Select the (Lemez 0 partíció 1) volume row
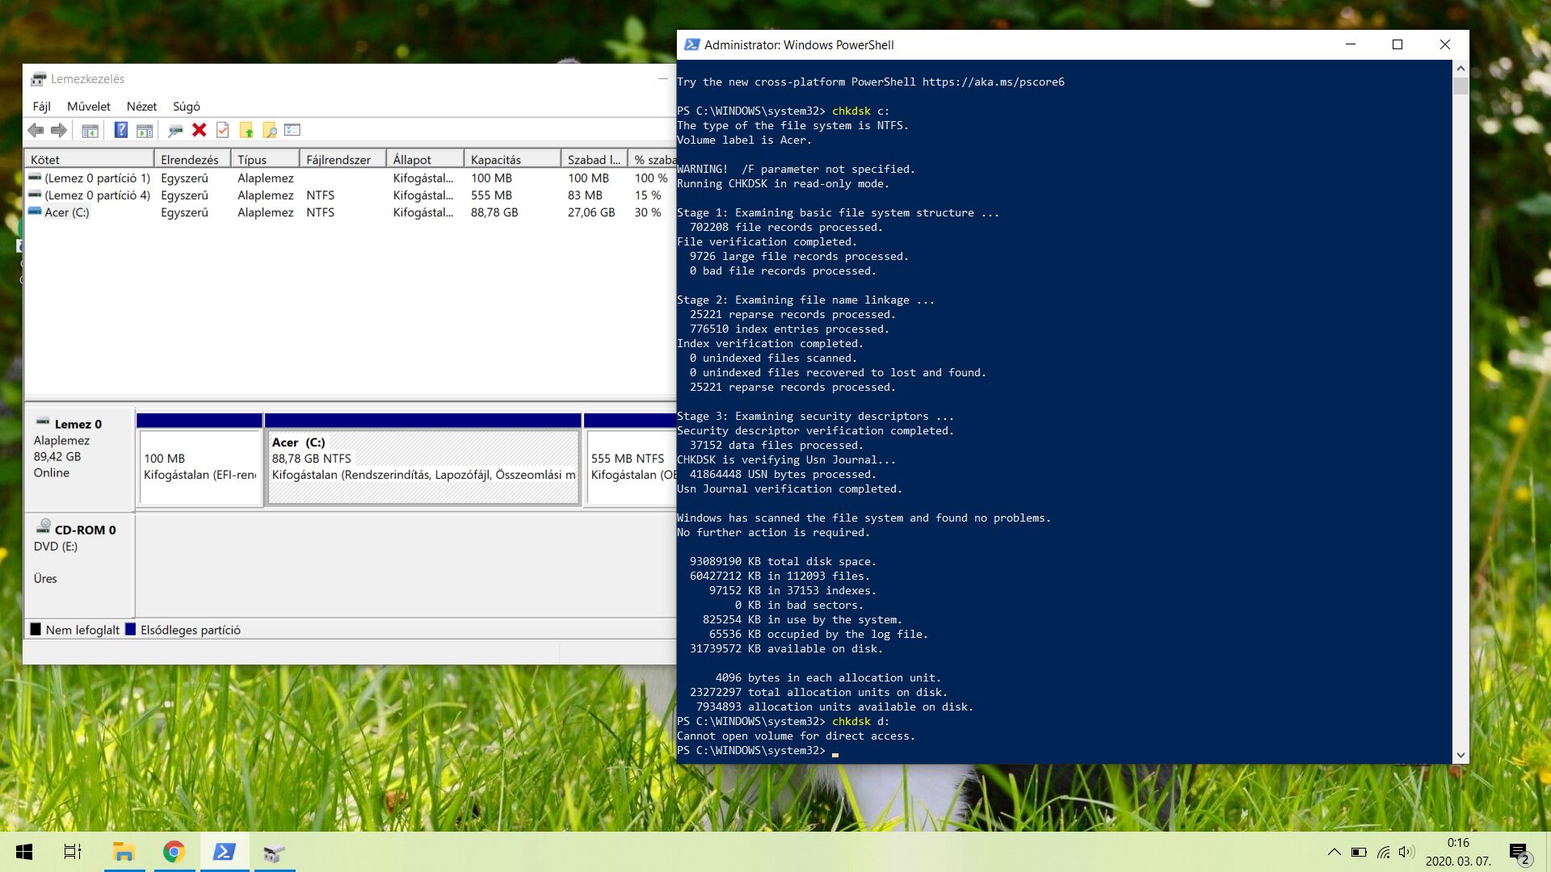Image resolution: width=1551 pixels, height=872 pixels. (351, 178)
